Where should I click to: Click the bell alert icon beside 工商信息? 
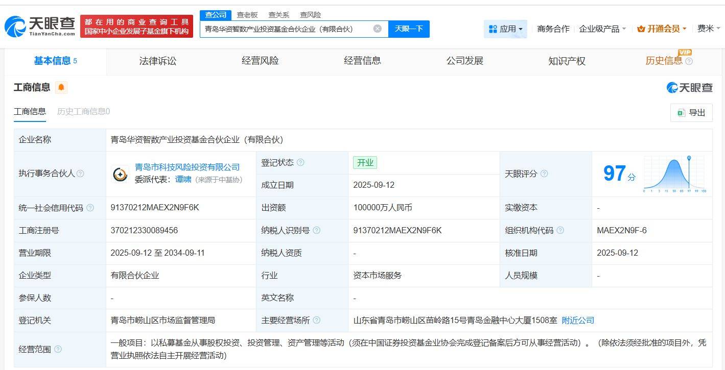(61, 87)
